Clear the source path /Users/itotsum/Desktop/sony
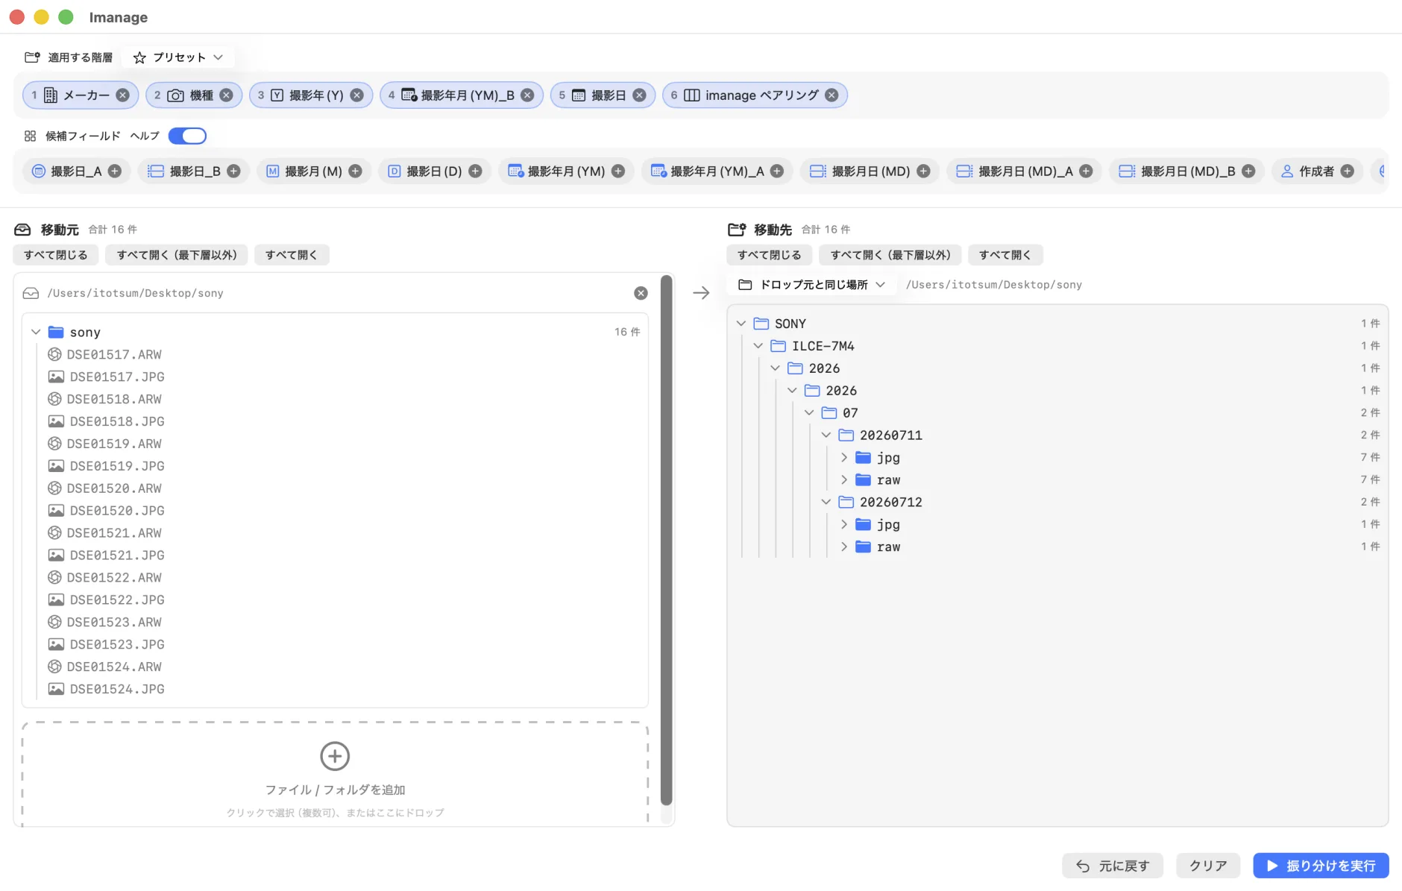Screen dimensions: 1402x891 tap(641, 293)
